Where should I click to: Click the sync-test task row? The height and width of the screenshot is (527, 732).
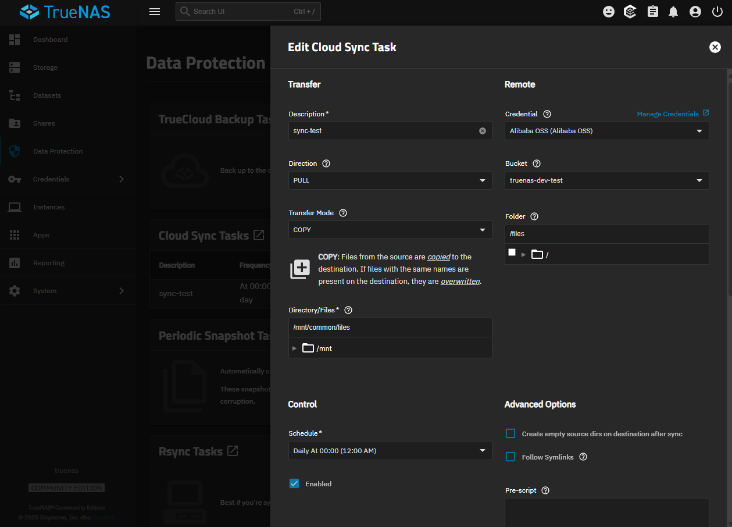(209, 294)
